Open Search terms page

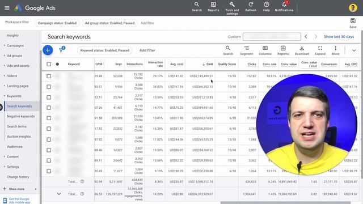coord(16,126)
